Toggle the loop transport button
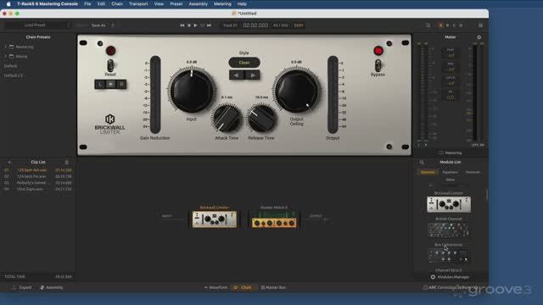 202,25
